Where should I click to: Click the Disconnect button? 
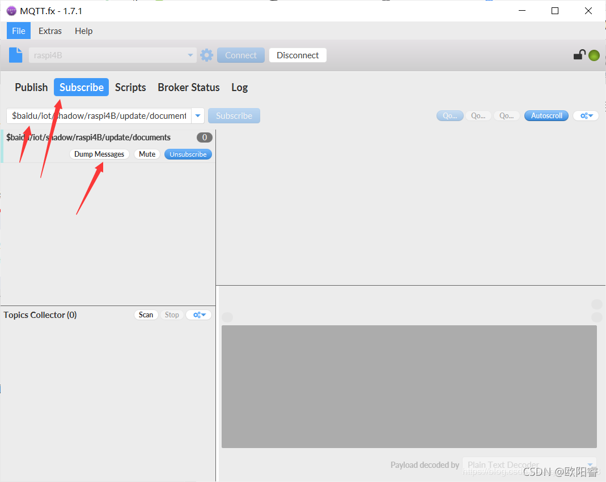pyautogui.click(x=298, y=55)
